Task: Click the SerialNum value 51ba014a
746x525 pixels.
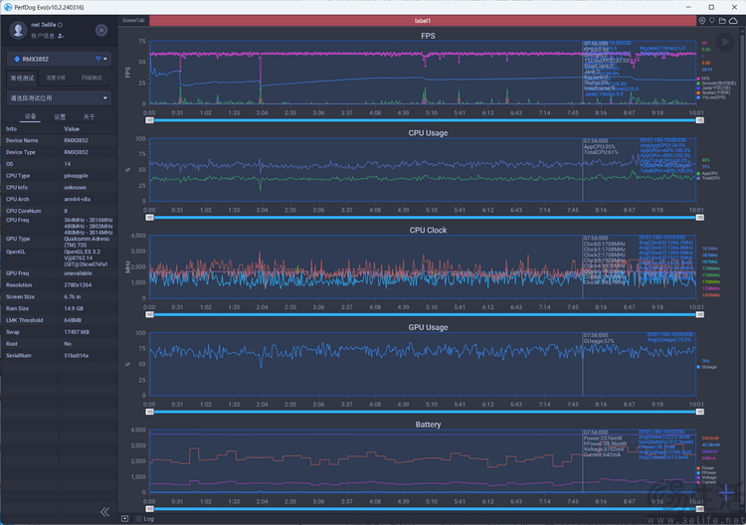Action: click(77, 355)
